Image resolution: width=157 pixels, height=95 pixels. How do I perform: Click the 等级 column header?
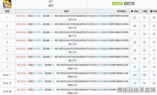coord(7,11)
